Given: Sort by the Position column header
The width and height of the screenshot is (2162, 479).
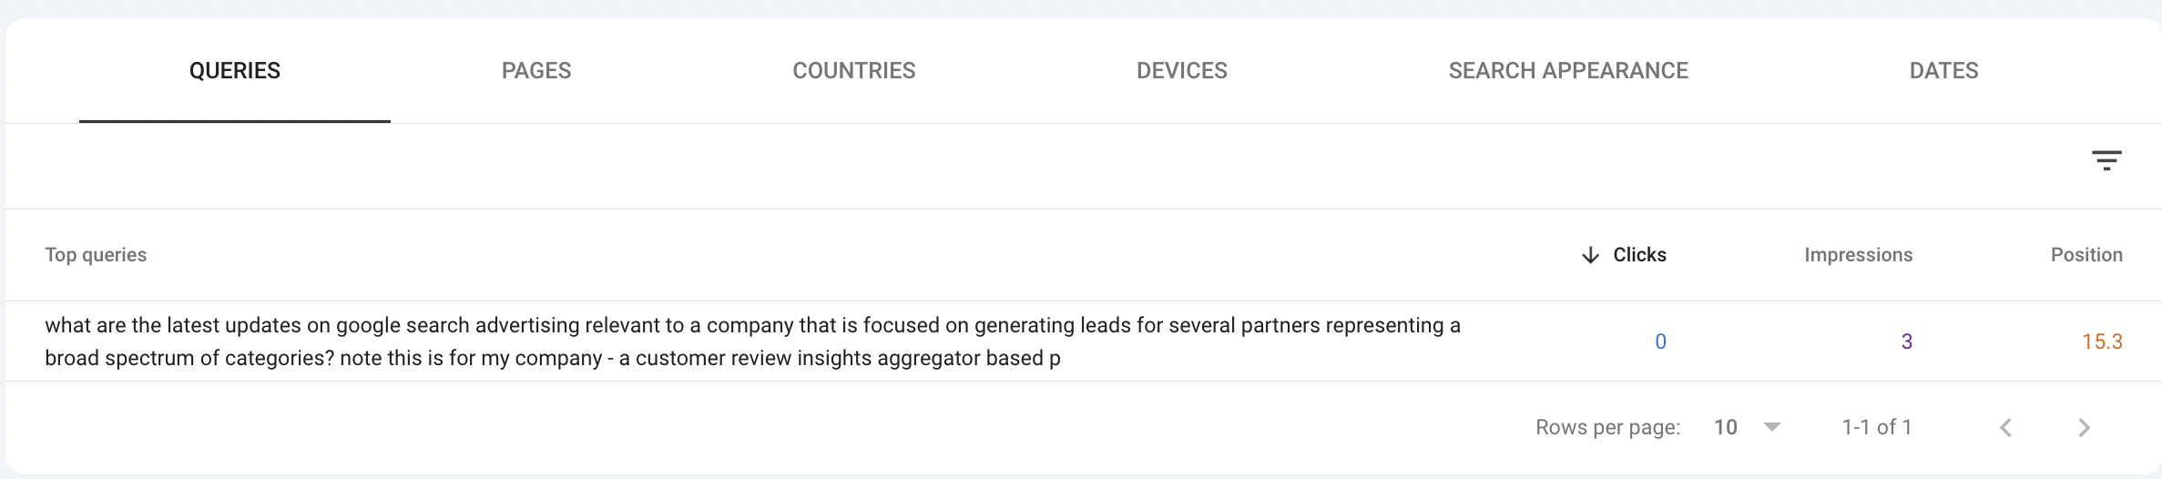Looking at the screenshot, I should 2086,255.
